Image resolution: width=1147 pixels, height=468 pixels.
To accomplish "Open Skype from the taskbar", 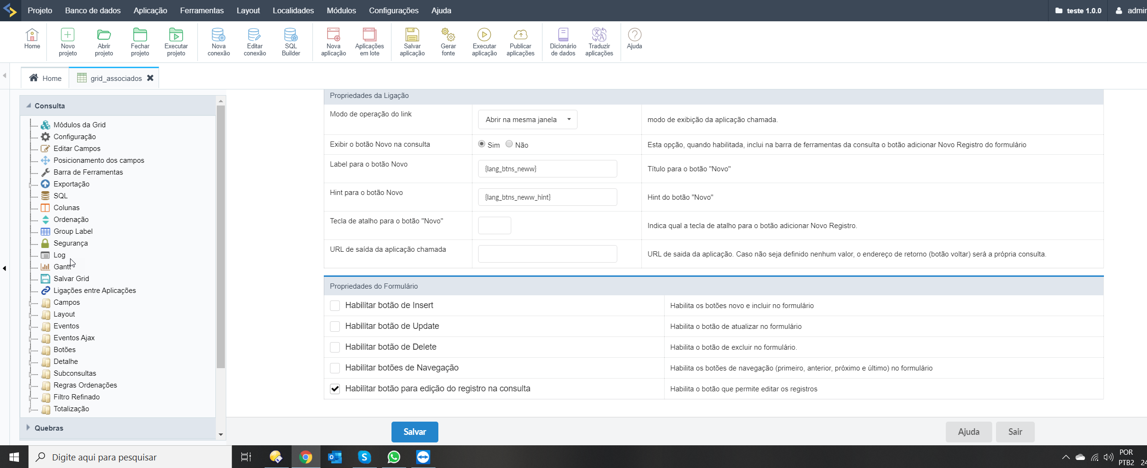I will pos(365,457).
